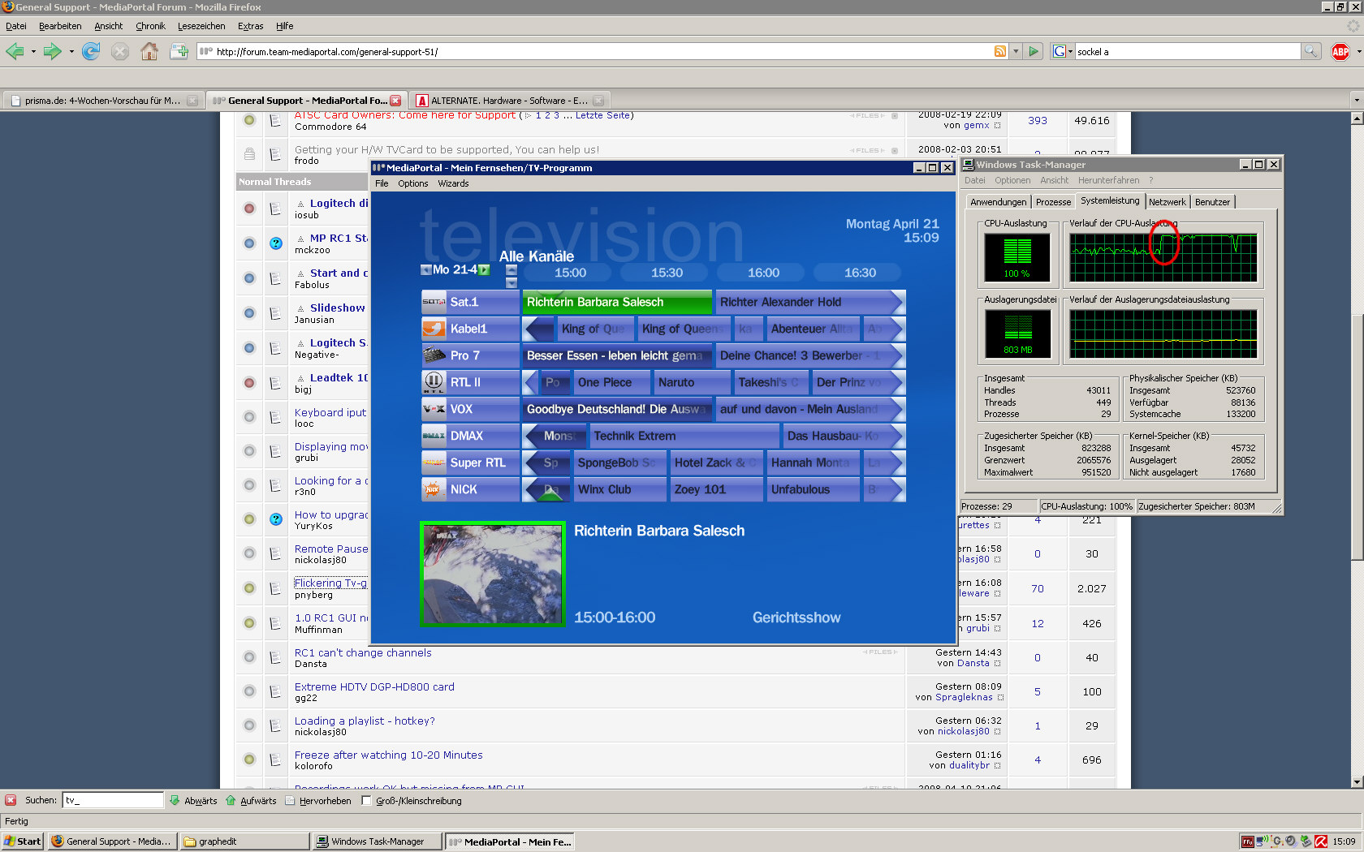Open the forward history dropdown arrow
The height and width of the screenshot is (852, 1364).
click(x=71, y=52)
